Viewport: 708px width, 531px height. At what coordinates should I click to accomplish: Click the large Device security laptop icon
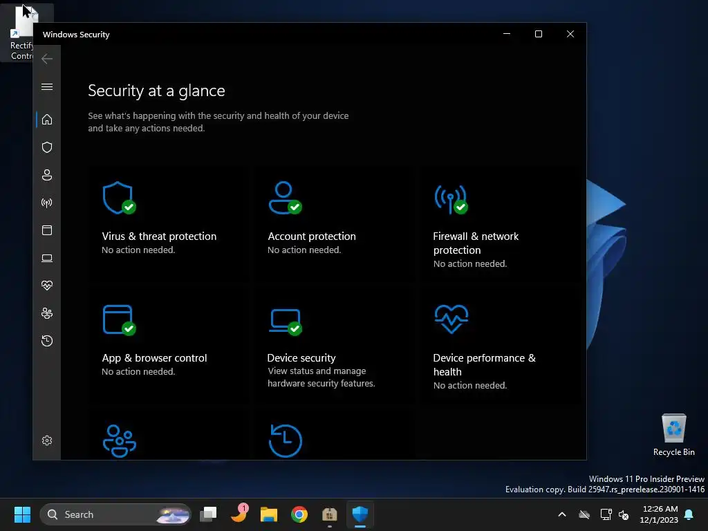pos(286,322)
